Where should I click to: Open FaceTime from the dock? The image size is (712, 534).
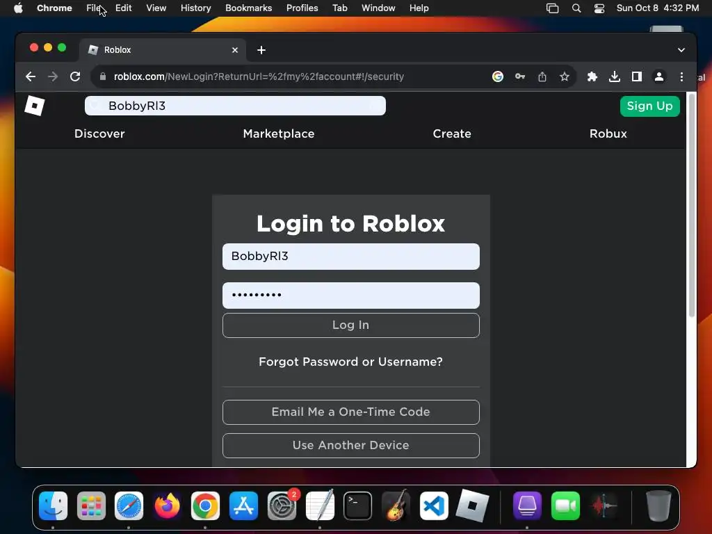(x=565, y=506)
